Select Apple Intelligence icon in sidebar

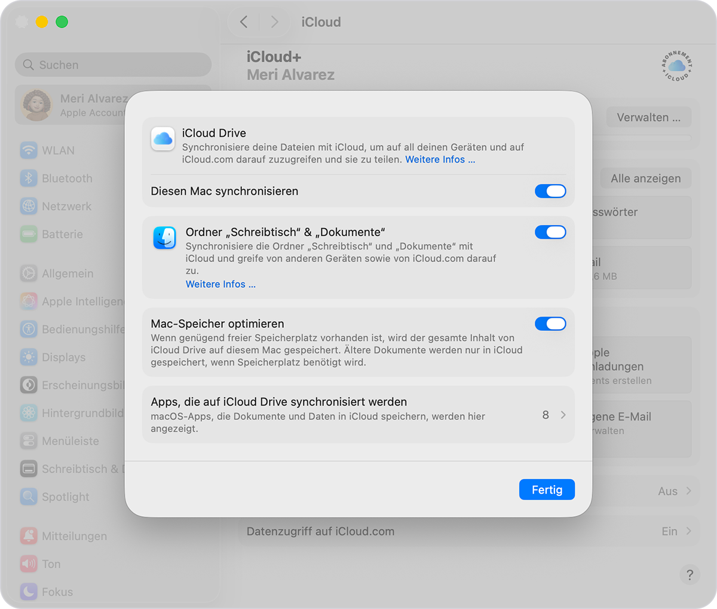[x=29, y=301]
